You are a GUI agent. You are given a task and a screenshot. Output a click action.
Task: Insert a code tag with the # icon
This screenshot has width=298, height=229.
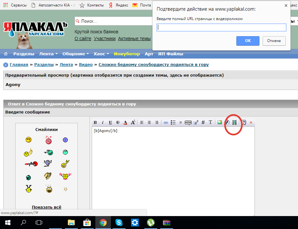pos(203,123)
